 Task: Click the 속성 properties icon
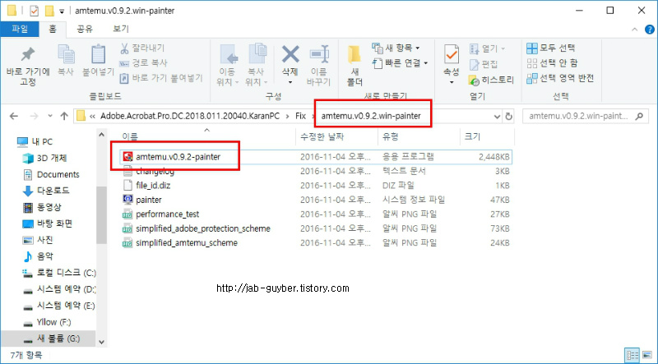[x=452, y=53]
